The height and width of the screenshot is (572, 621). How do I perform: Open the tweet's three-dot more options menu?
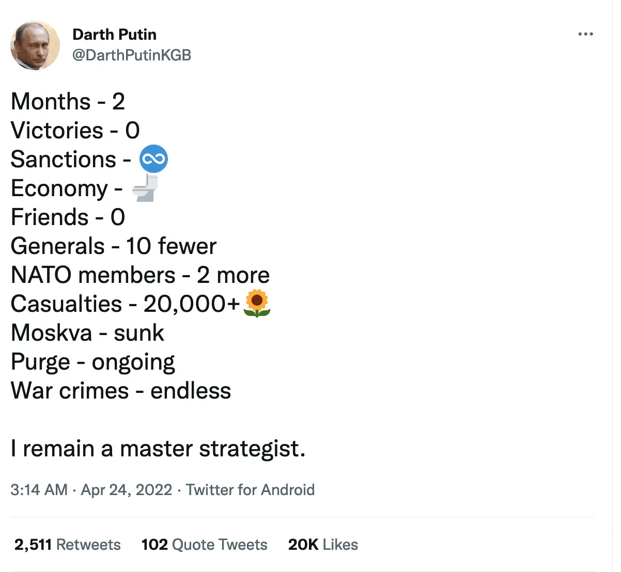click(585, 34)
